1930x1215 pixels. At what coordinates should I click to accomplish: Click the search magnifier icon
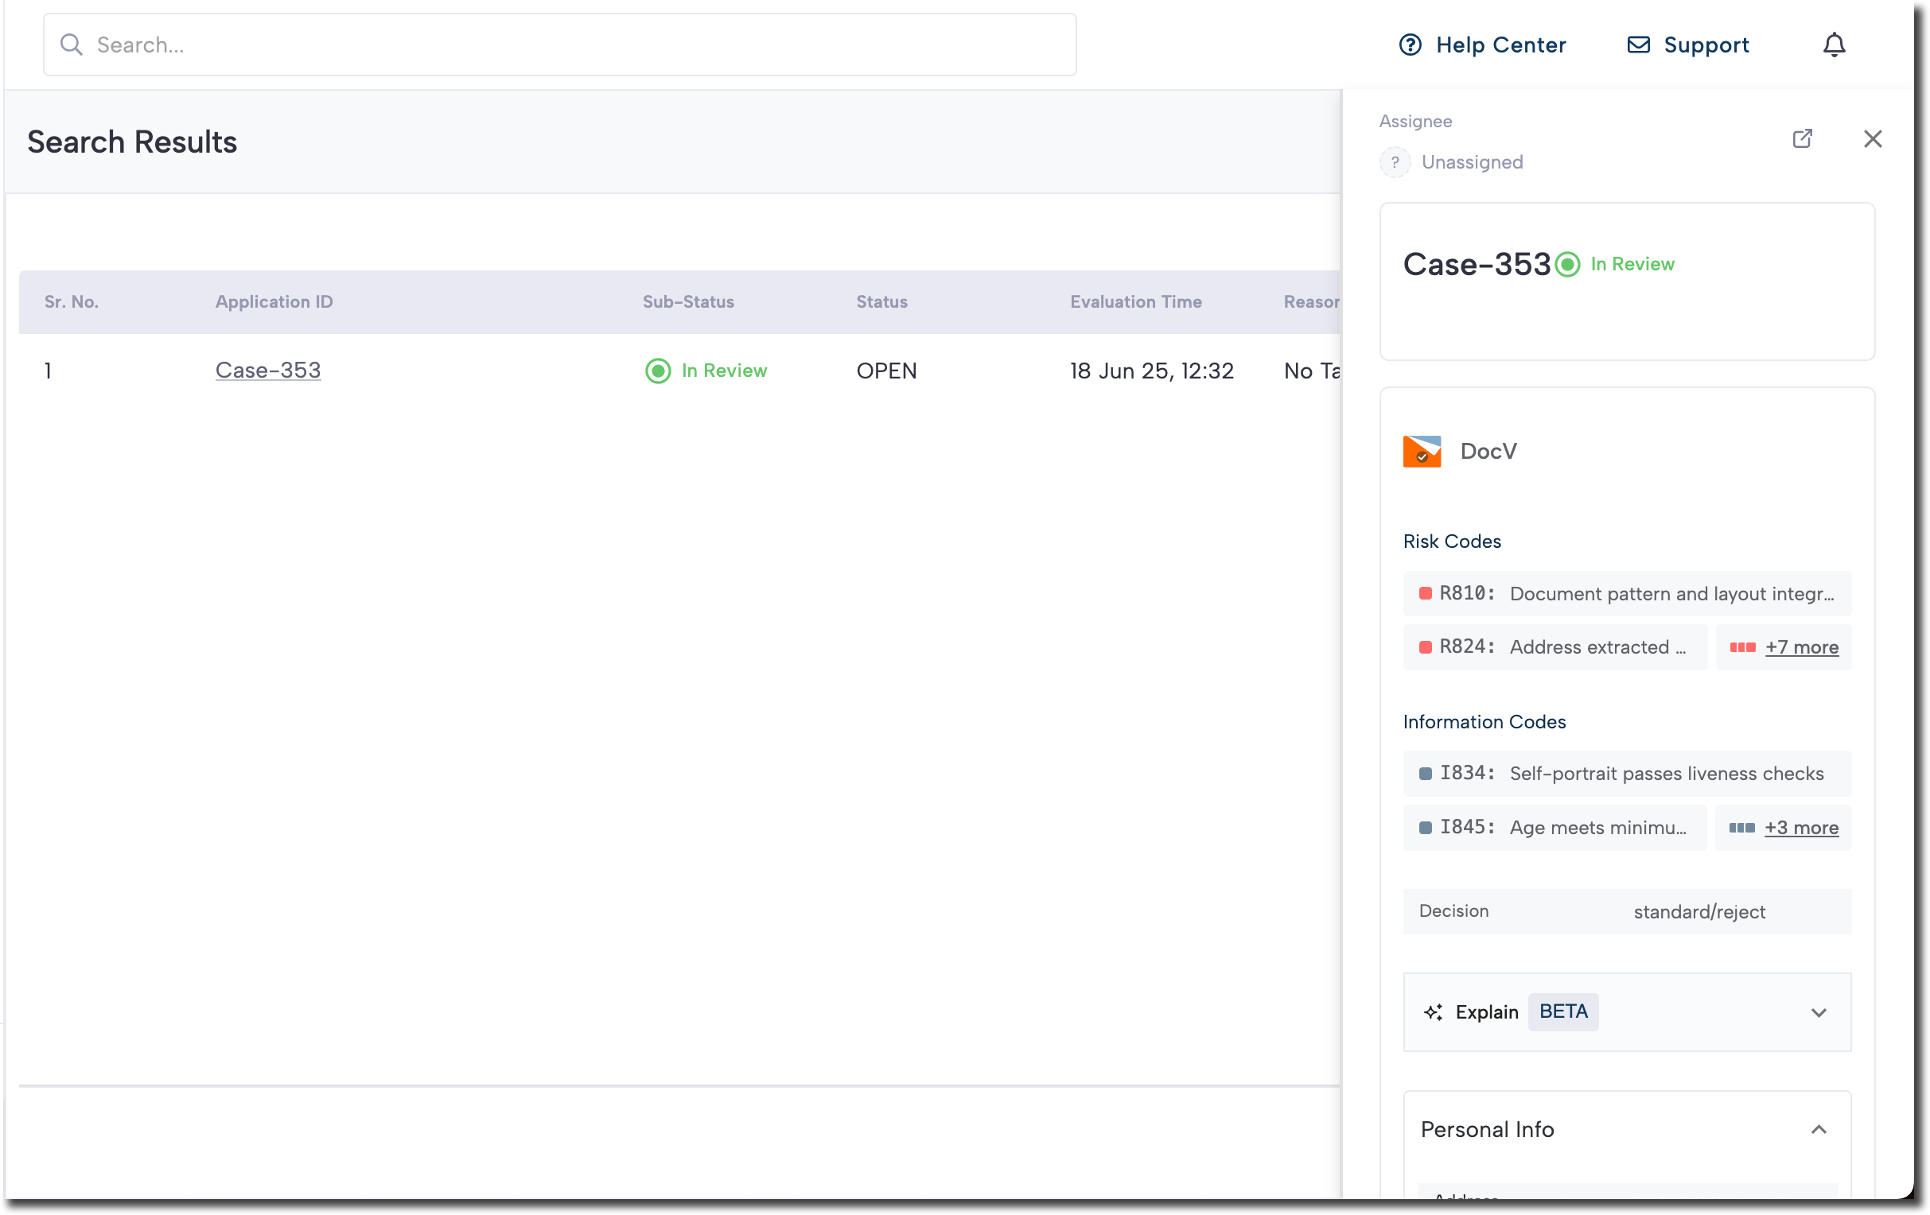72,45
